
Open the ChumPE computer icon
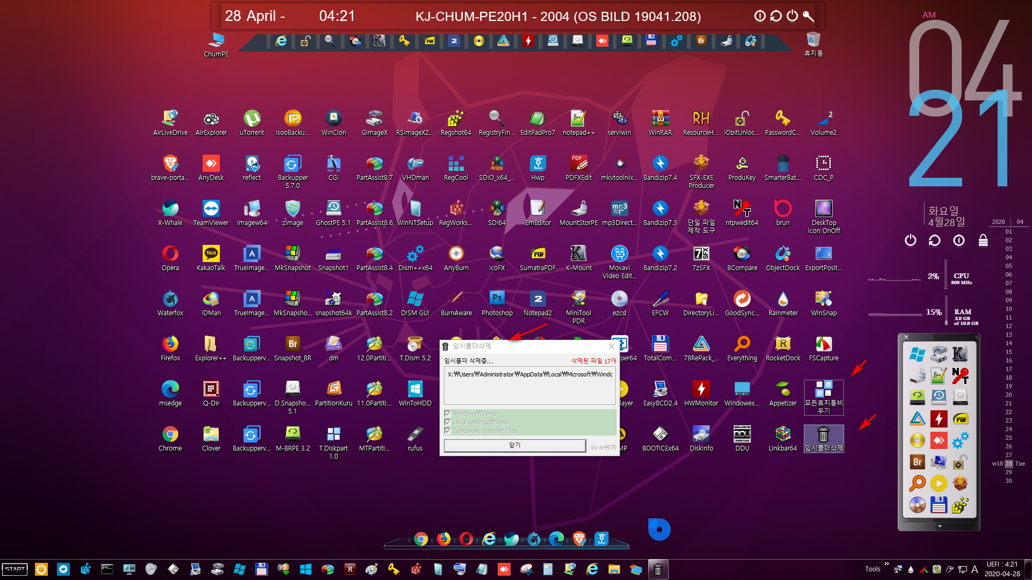tap(216, 45)
